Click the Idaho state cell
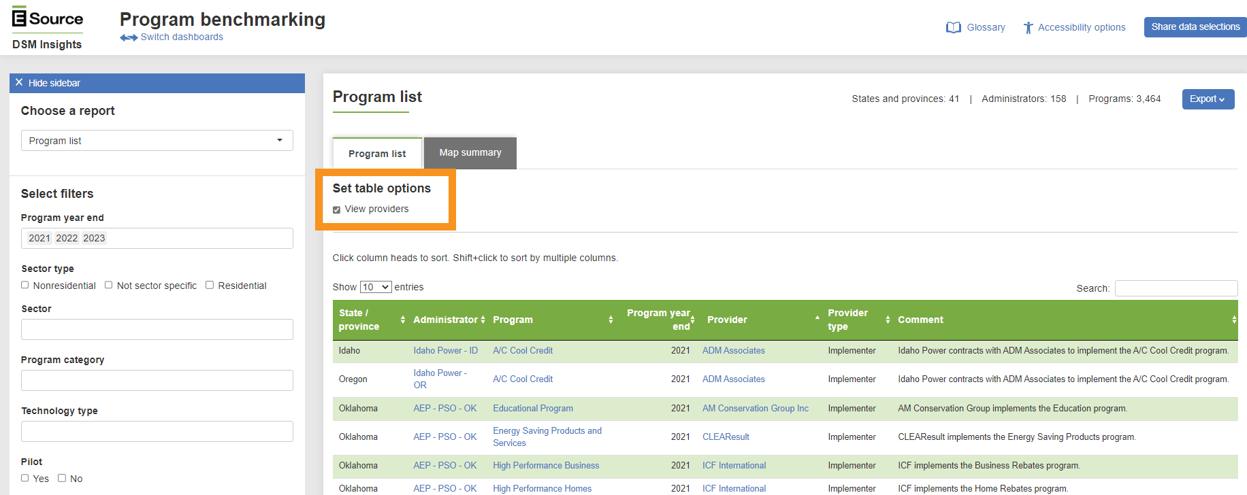The image size is (1247, 495). [x=349, y=351]
